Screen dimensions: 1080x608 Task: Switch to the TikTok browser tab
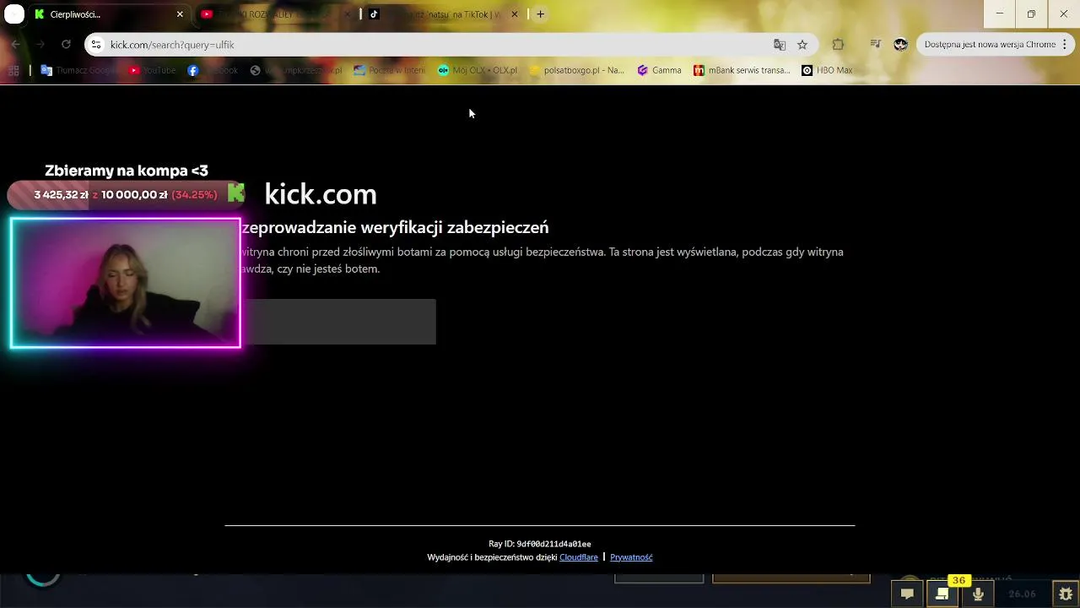[x=442, y=14]
